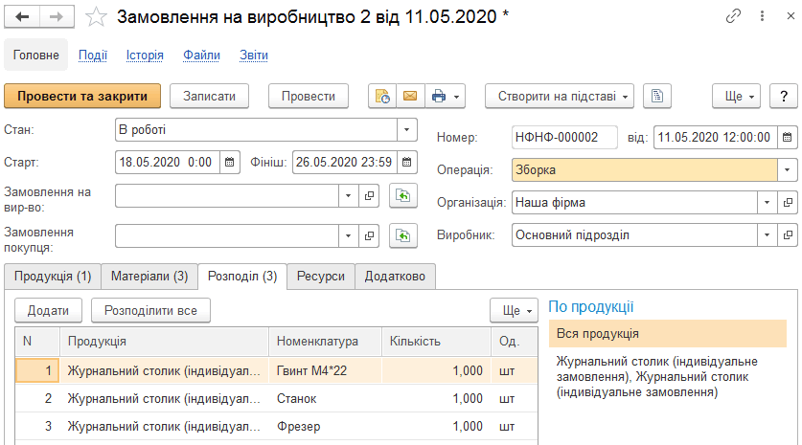
Task: Click the document-with-clock icon in the toolbar
Action: click(382, 96)
